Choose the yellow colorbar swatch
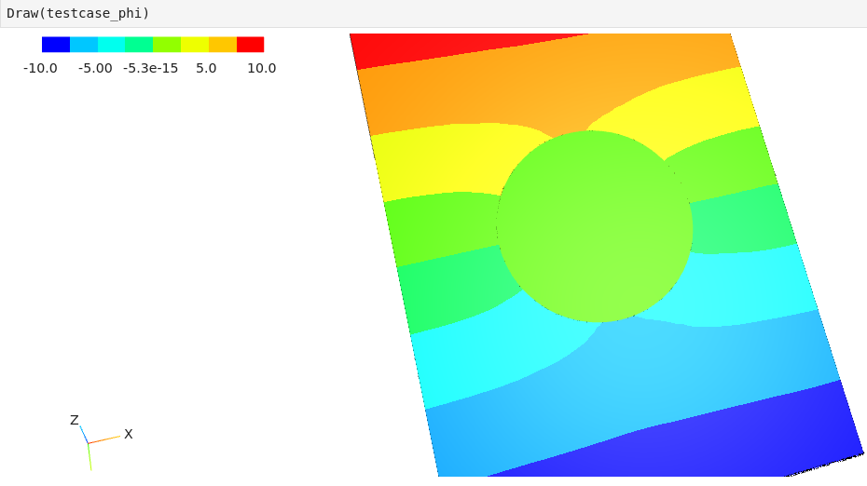 [195, 45]
